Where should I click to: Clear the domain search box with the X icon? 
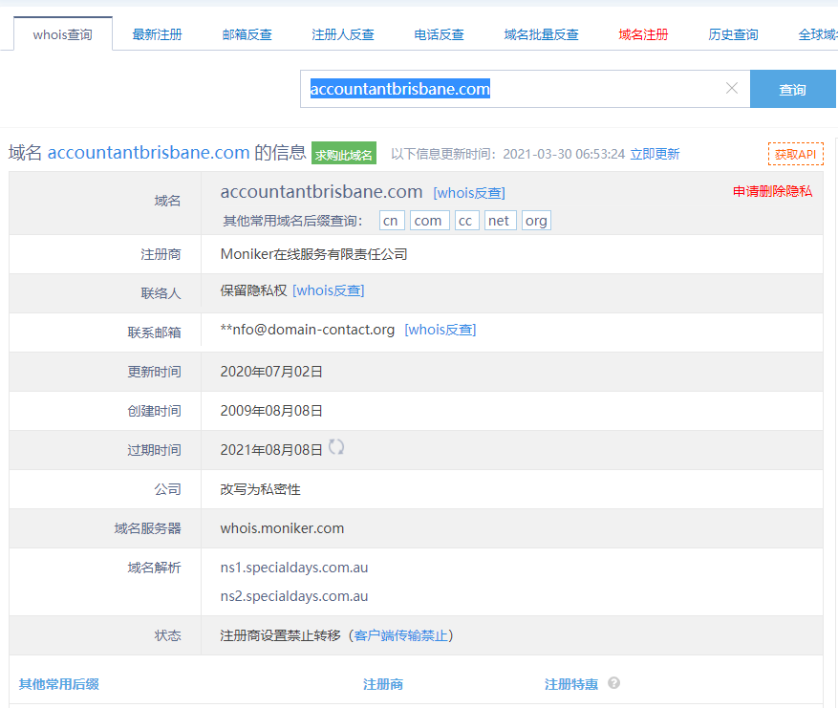[732, 89]
